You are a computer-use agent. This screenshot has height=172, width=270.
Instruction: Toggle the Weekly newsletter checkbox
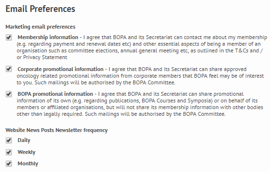[x=9, y=152]
